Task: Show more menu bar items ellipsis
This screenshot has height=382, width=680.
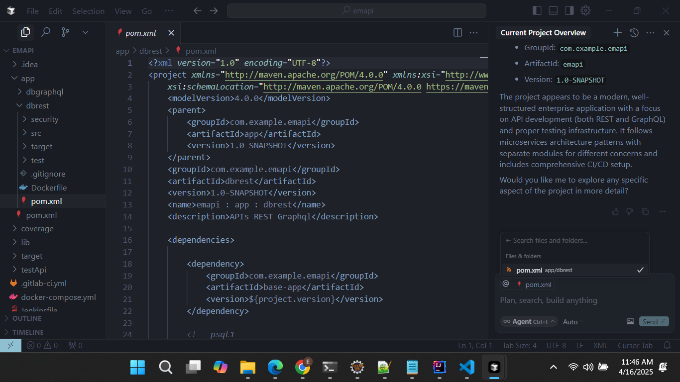Action: click(x=169, y=10)
